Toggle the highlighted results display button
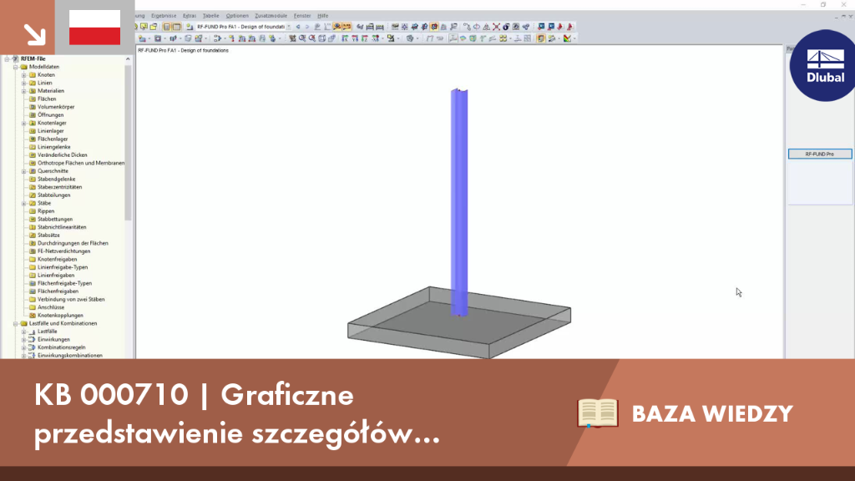855x481 pixels. click(x=337, y=26)
